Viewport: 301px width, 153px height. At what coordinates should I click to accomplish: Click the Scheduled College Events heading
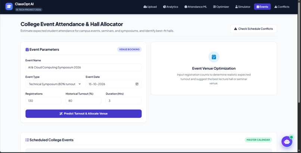pyautogui.click(x=52, y=140)
